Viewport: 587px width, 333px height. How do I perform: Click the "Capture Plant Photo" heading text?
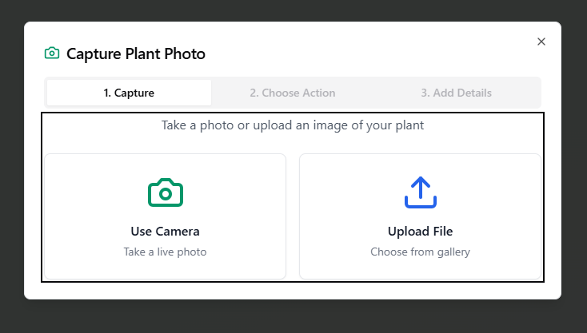135,54
